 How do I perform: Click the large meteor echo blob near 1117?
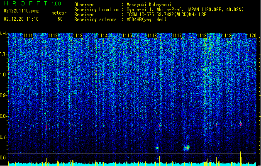187,147
